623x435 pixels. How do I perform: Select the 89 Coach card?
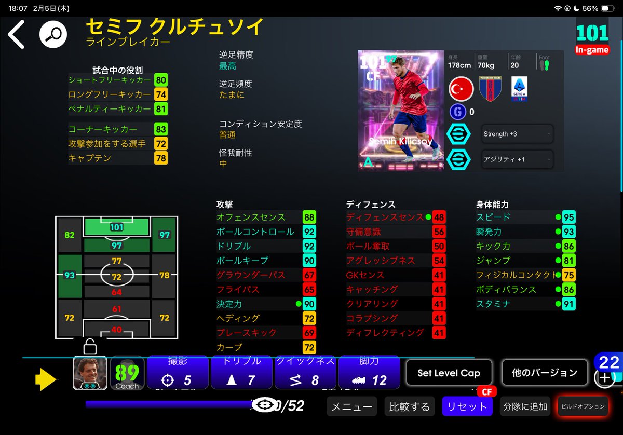(127, 373)
